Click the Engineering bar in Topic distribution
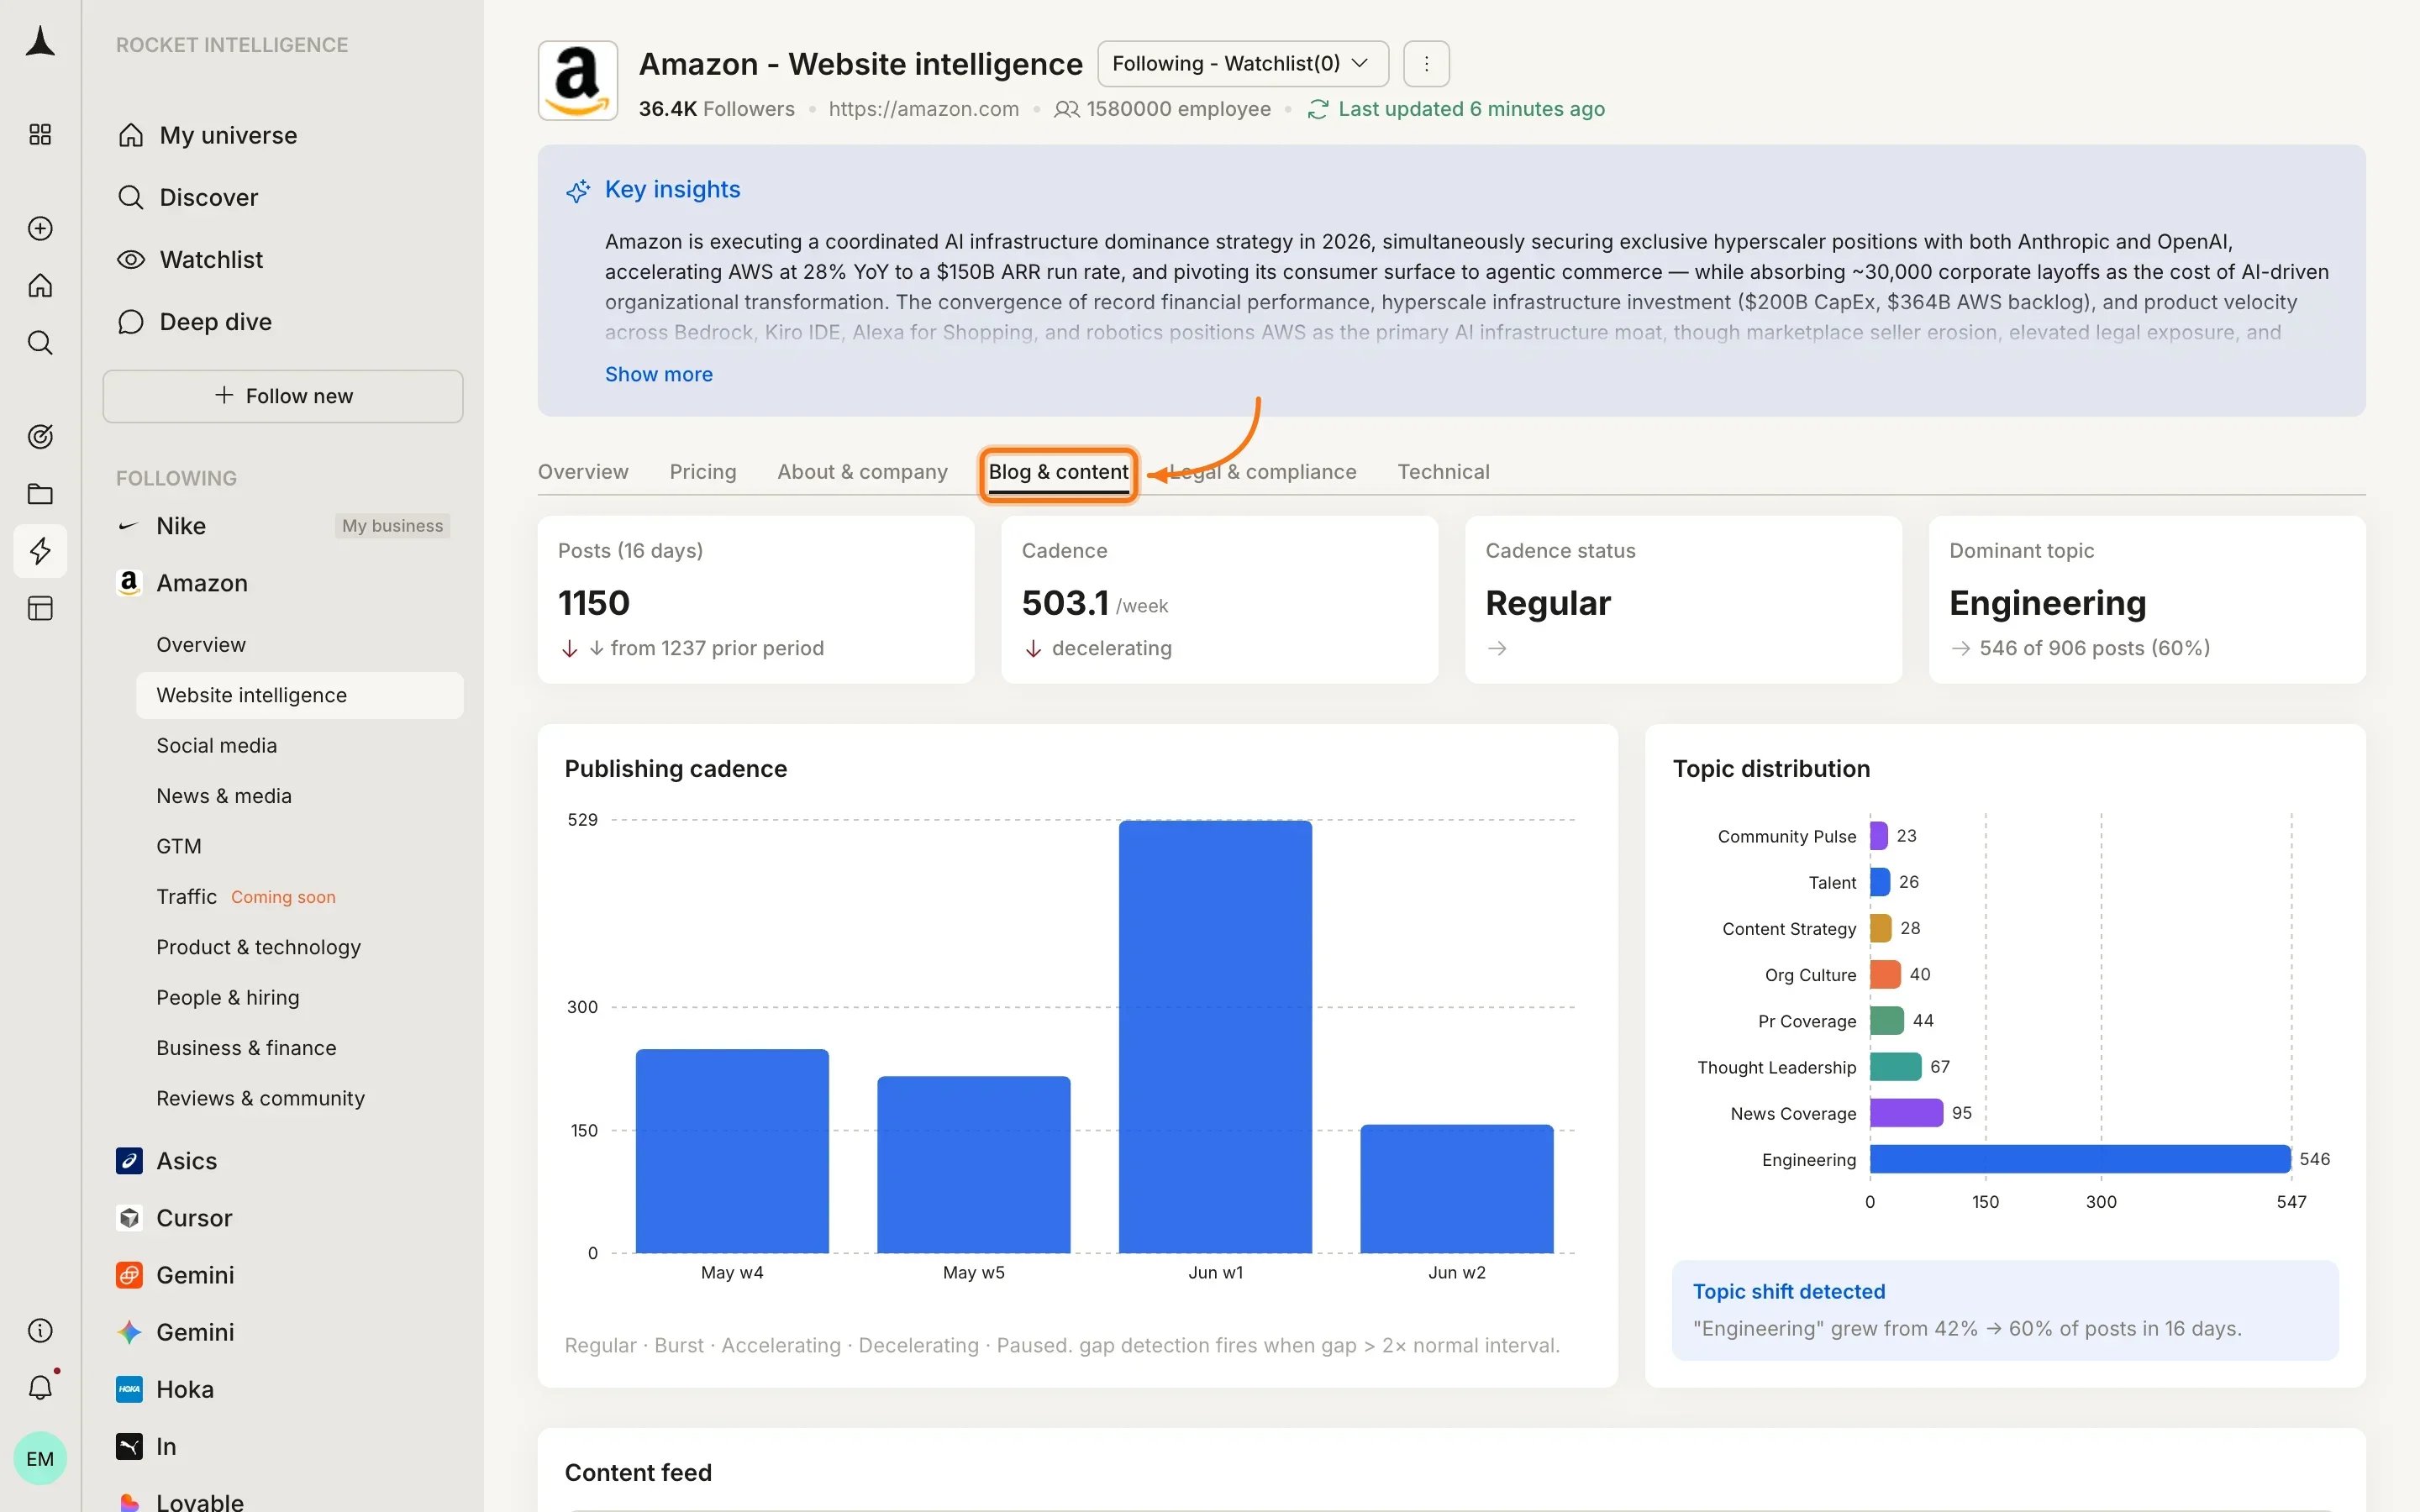The width and height of the screenshot is (2420, 1512). 2080,1159
